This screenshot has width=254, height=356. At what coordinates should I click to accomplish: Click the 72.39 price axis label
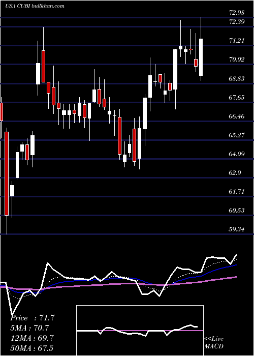tap(237, 22)
